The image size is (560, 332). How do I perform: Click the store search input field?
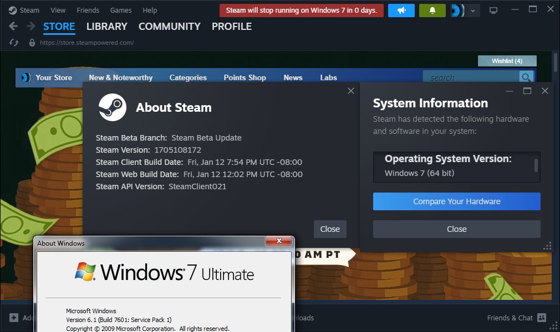(471, 77)
